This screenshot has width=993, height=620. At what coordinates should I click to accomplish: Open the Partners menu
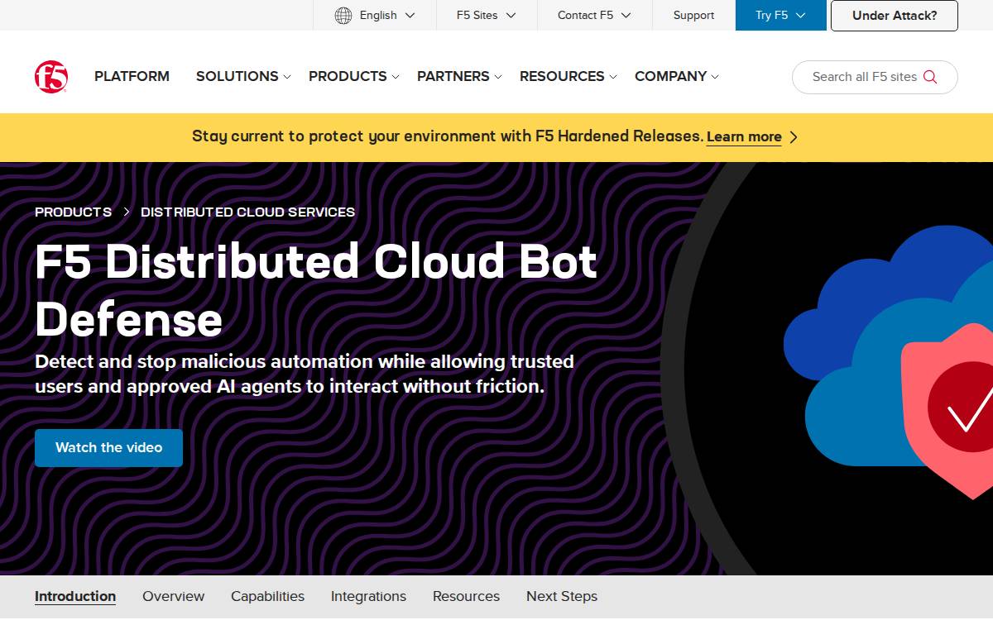pyautogui.click(x=453, y=76)
